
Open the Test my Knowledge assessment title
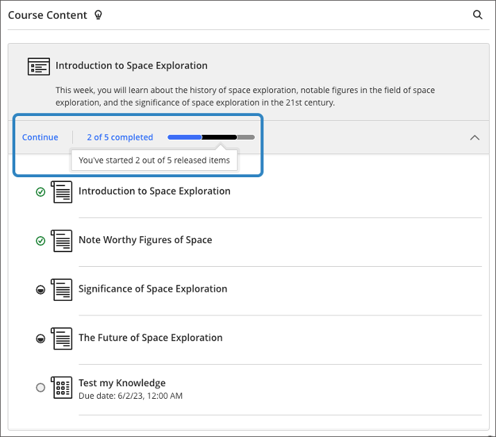tap(122, 383)
